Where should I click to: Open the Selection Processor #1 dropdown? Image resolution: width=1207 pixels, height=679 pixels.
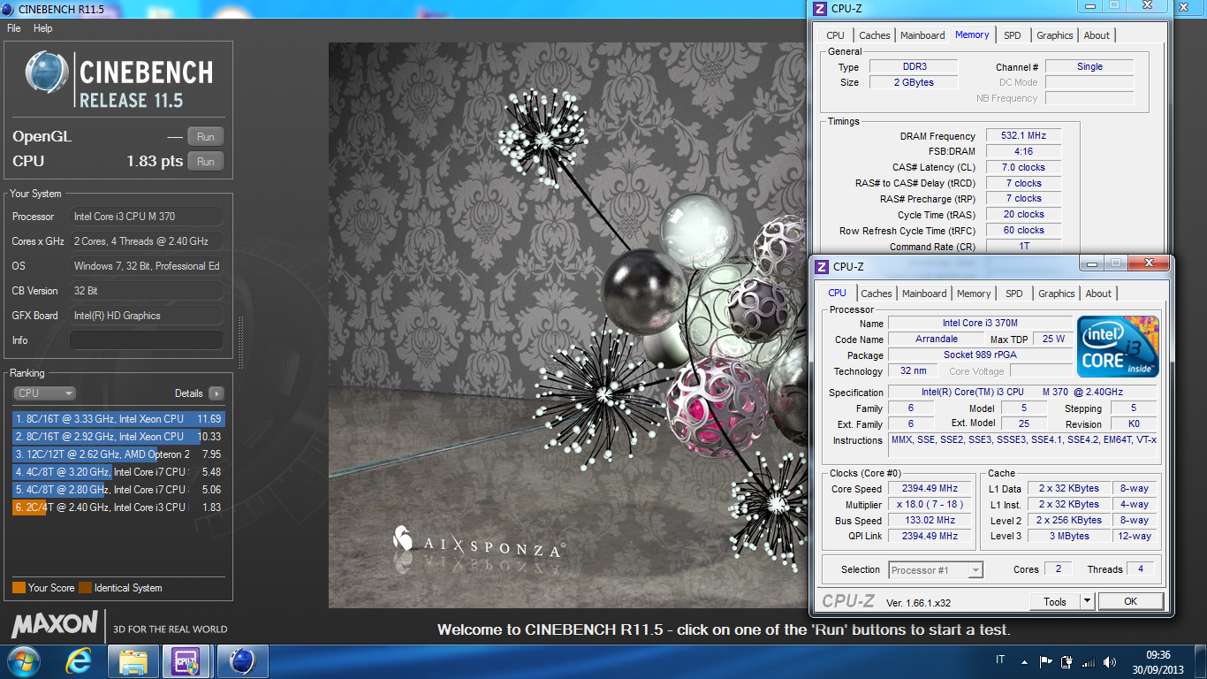936,570
